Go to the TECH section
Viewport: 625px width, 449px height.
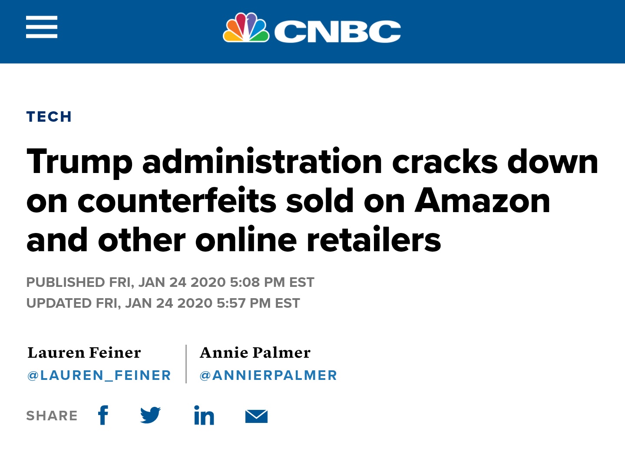[x=49, y=116]
